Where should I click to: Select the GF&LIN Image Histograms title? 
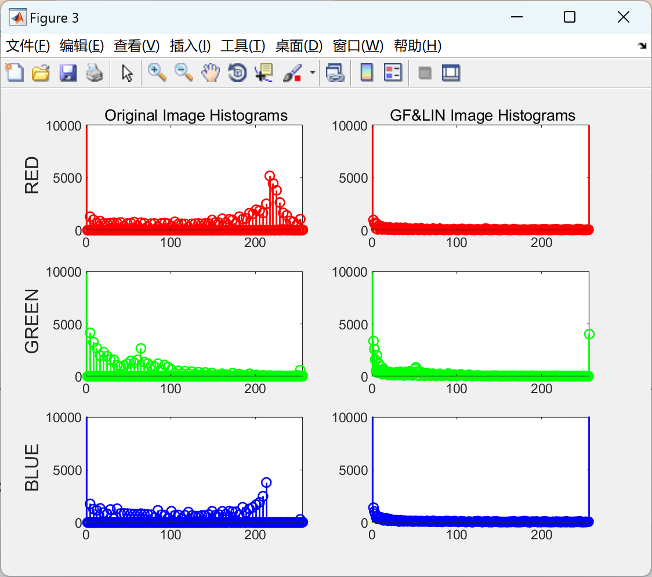pos(483,115)
